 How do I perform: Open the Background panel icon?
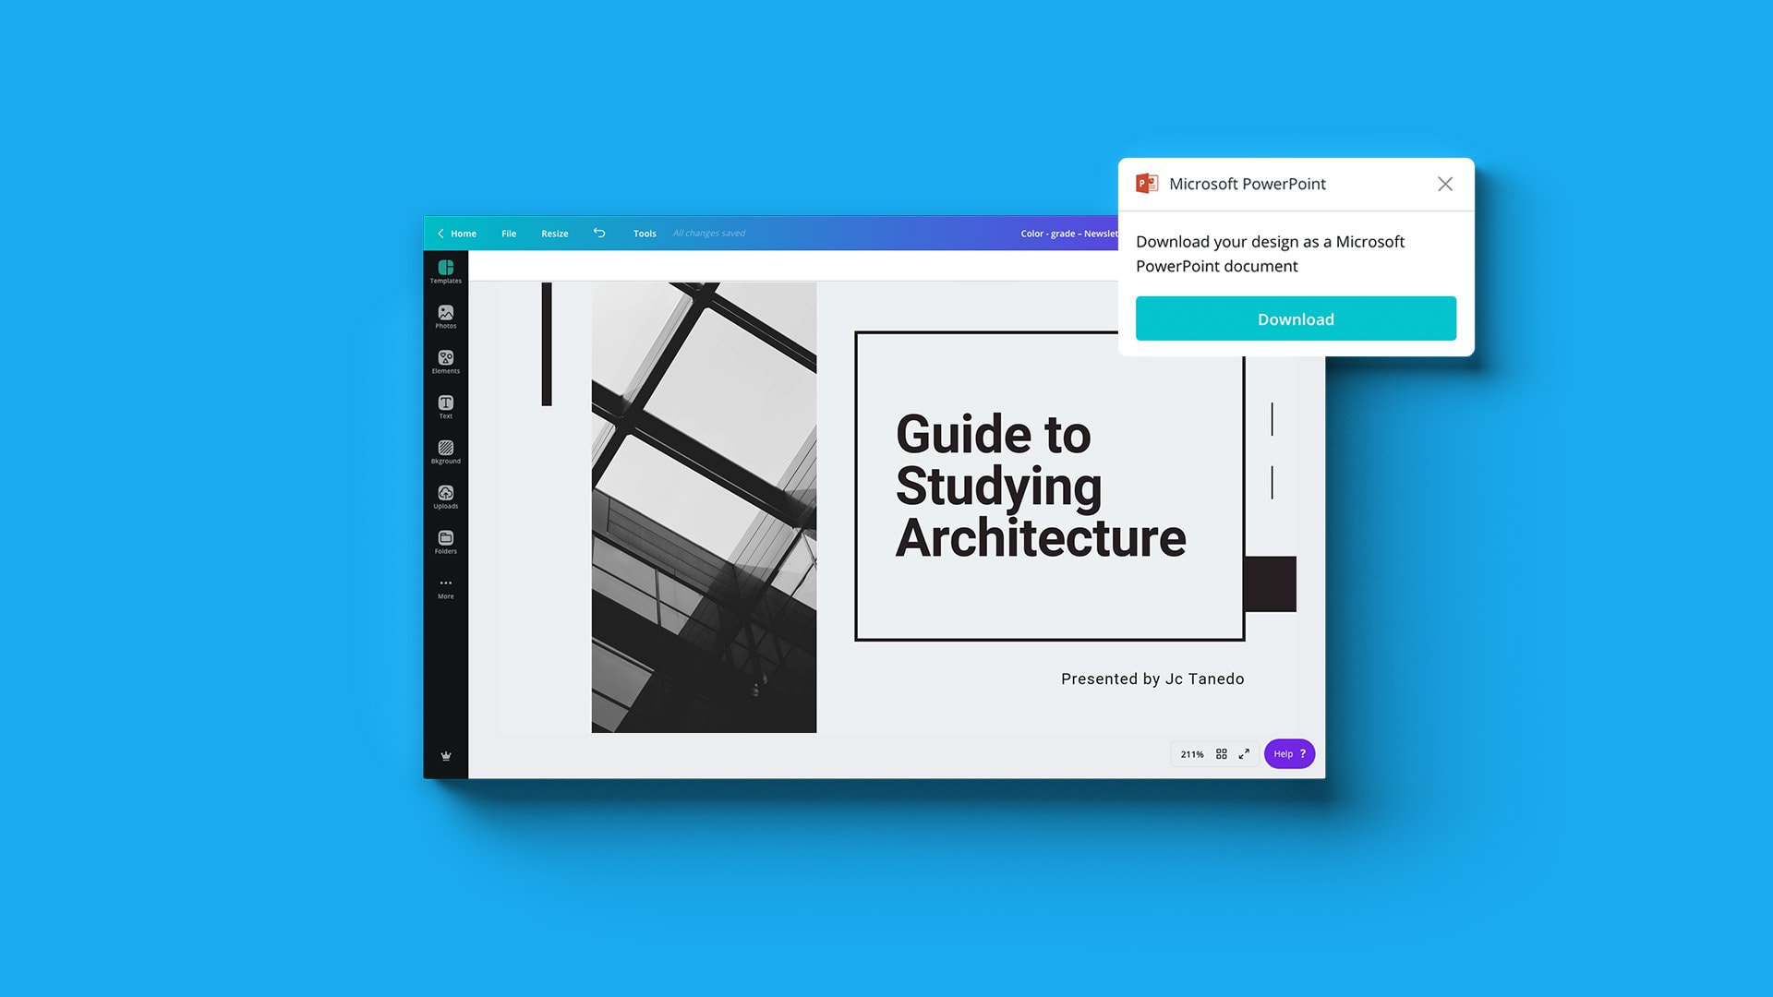[444, 450]
